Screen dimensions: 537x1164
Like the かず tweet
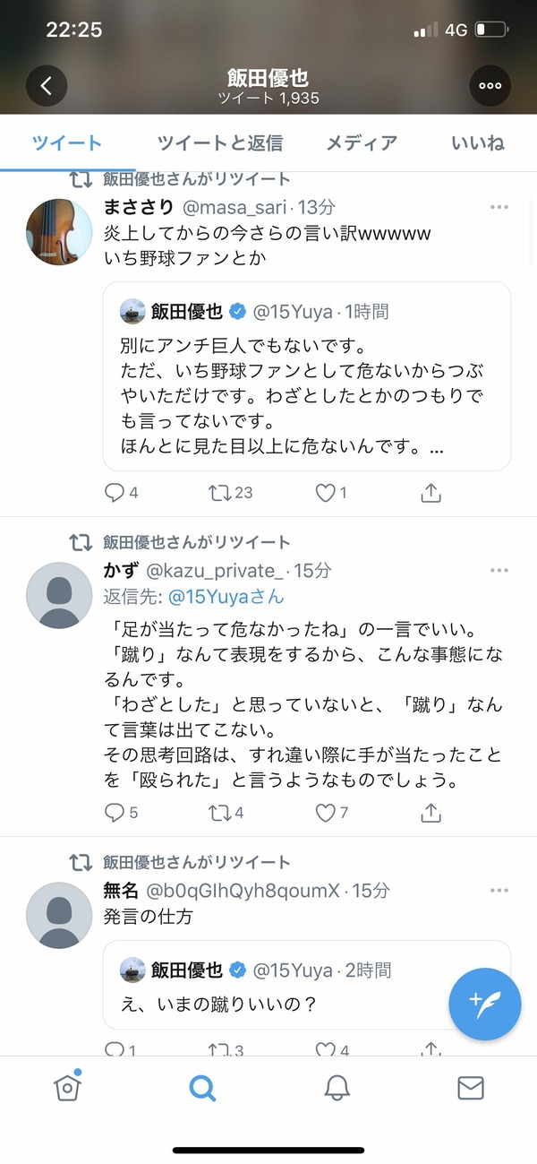(x=326, y=813)
